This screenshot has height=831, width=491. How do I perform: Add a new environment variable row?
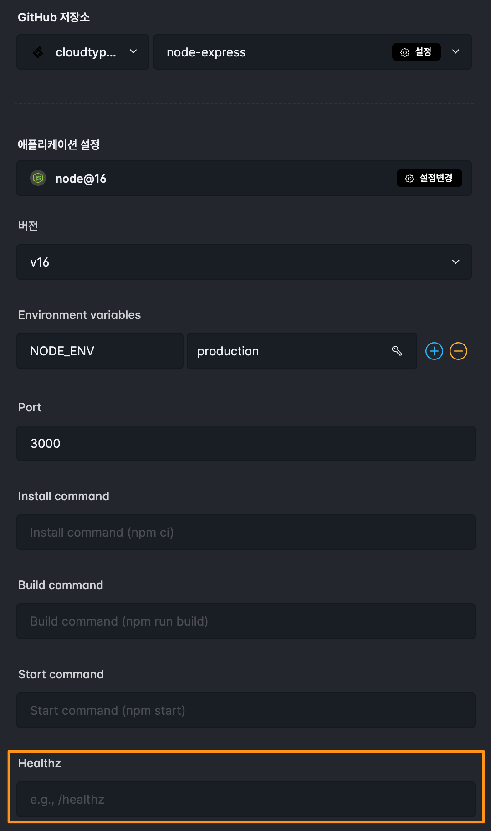click(x=434, y=351)
